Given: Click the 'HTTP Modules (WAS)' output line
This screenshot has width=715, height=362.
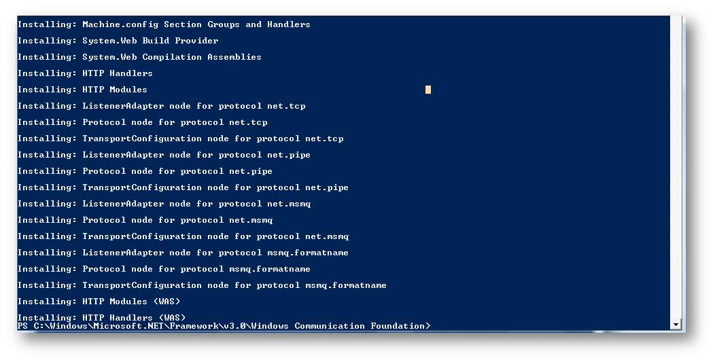Looking at the screenshot, I should pos(99,302).
